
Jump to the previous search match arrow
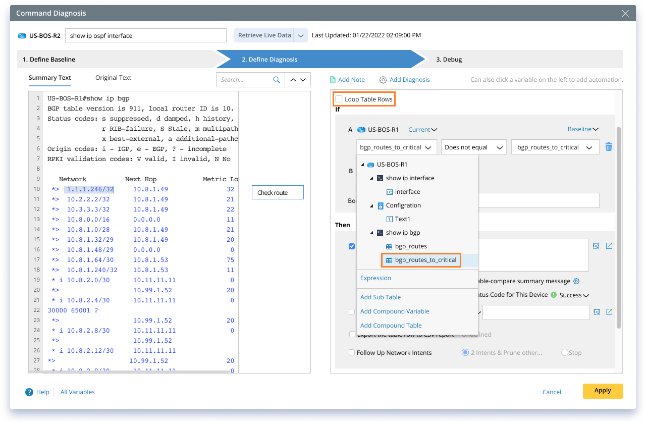[x=293, y=80]
